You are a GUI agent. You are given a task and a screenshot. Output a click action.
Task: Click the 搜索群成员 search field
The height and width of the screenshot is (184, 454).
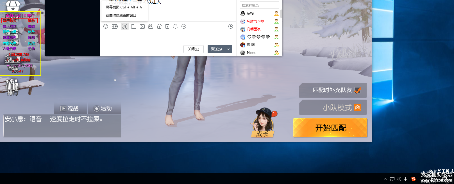click(259, 5)
